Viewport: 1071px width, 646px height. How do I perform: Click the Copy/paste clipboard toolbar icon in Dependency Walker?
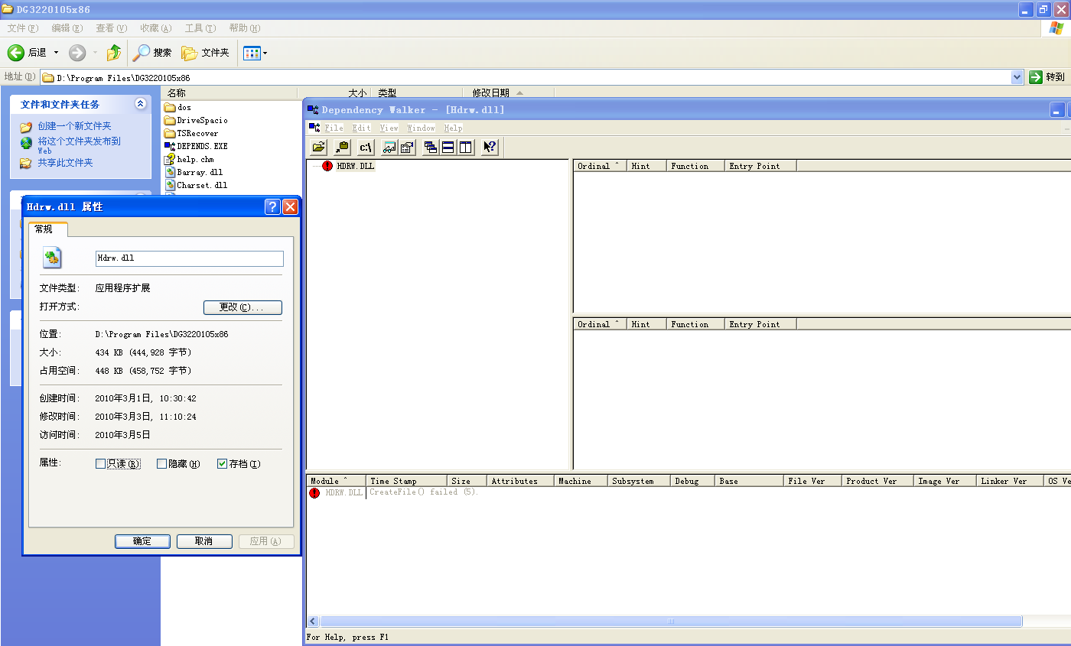coord(342,147)
